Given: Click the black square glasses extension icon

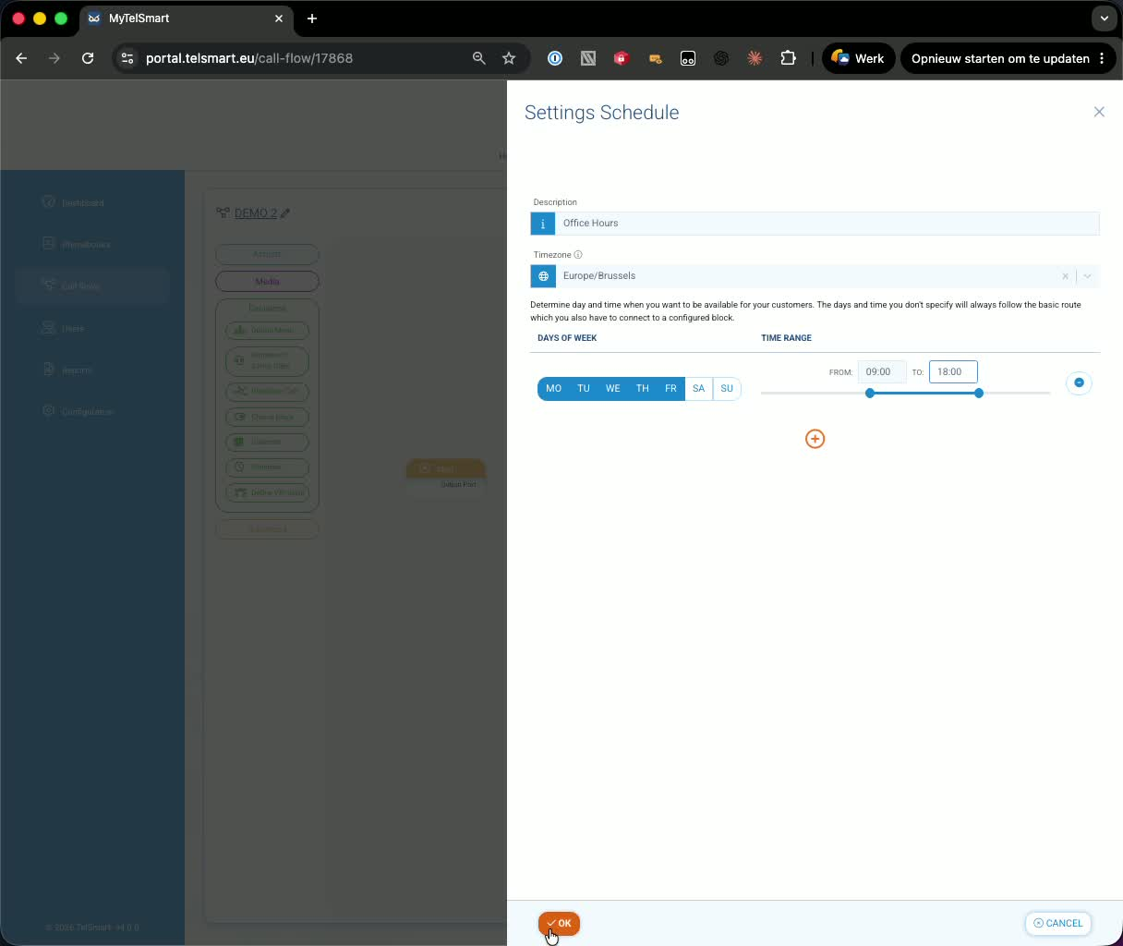Looking at the screenshot, I should tap(688, 58).
